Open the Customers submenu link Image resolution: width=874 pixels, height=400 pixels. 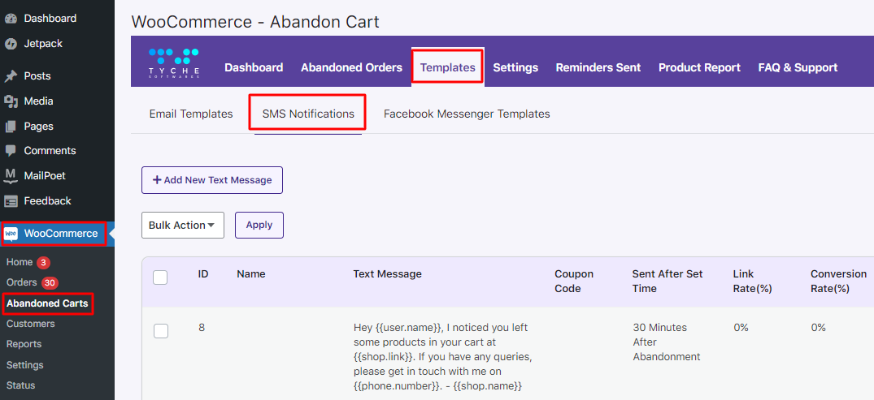pyautogui.click(x=31, y=324)
